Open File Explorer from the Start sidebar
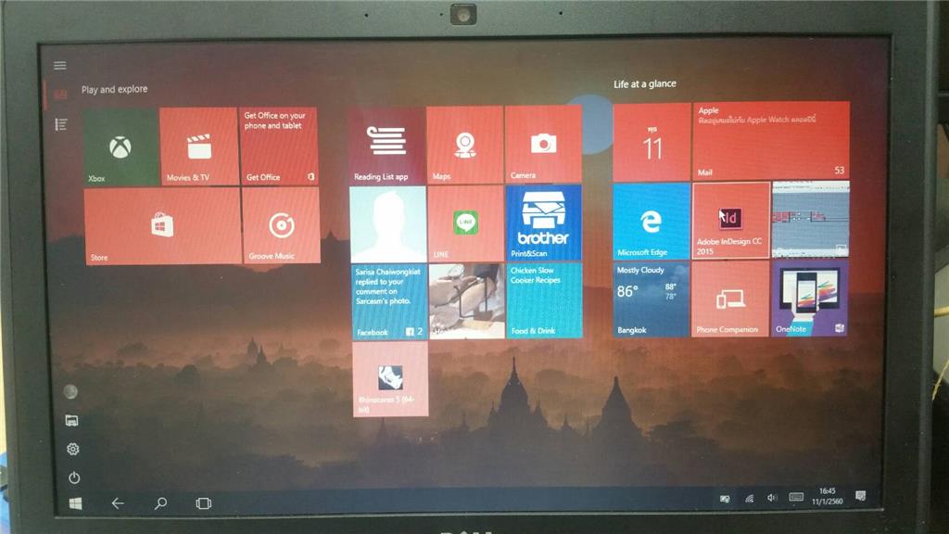Screen dimensions: 949x534 72,420
